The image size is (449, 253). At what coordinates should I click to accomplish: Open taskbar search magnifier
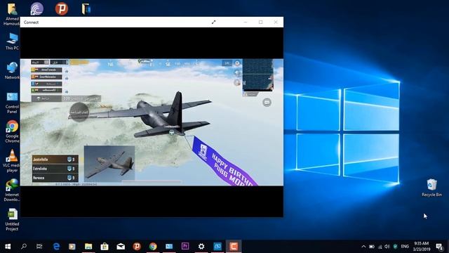[24, 247]
